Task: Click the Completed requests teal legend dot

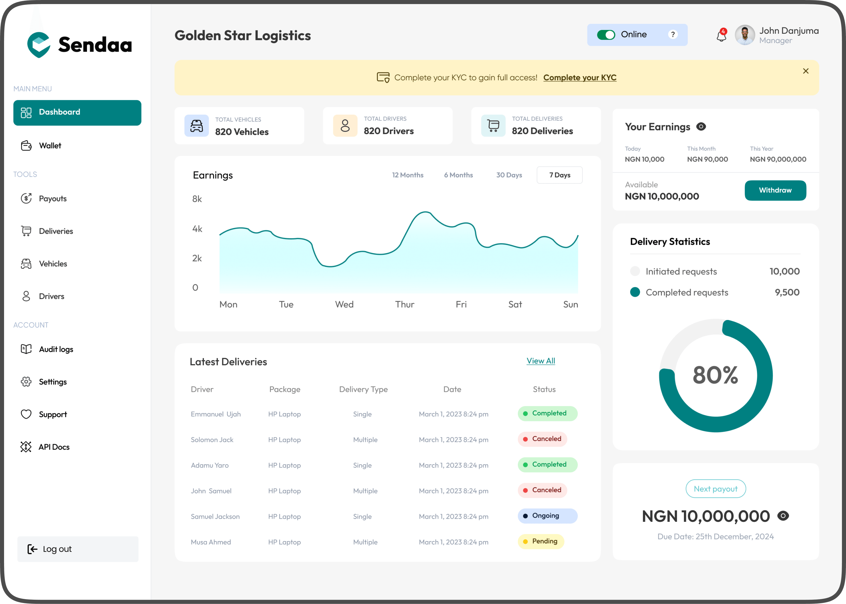Action: (x=635, y=292)
